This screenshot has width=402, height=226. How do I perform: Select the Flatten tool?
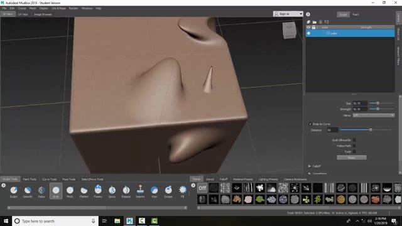click(84, 191)
